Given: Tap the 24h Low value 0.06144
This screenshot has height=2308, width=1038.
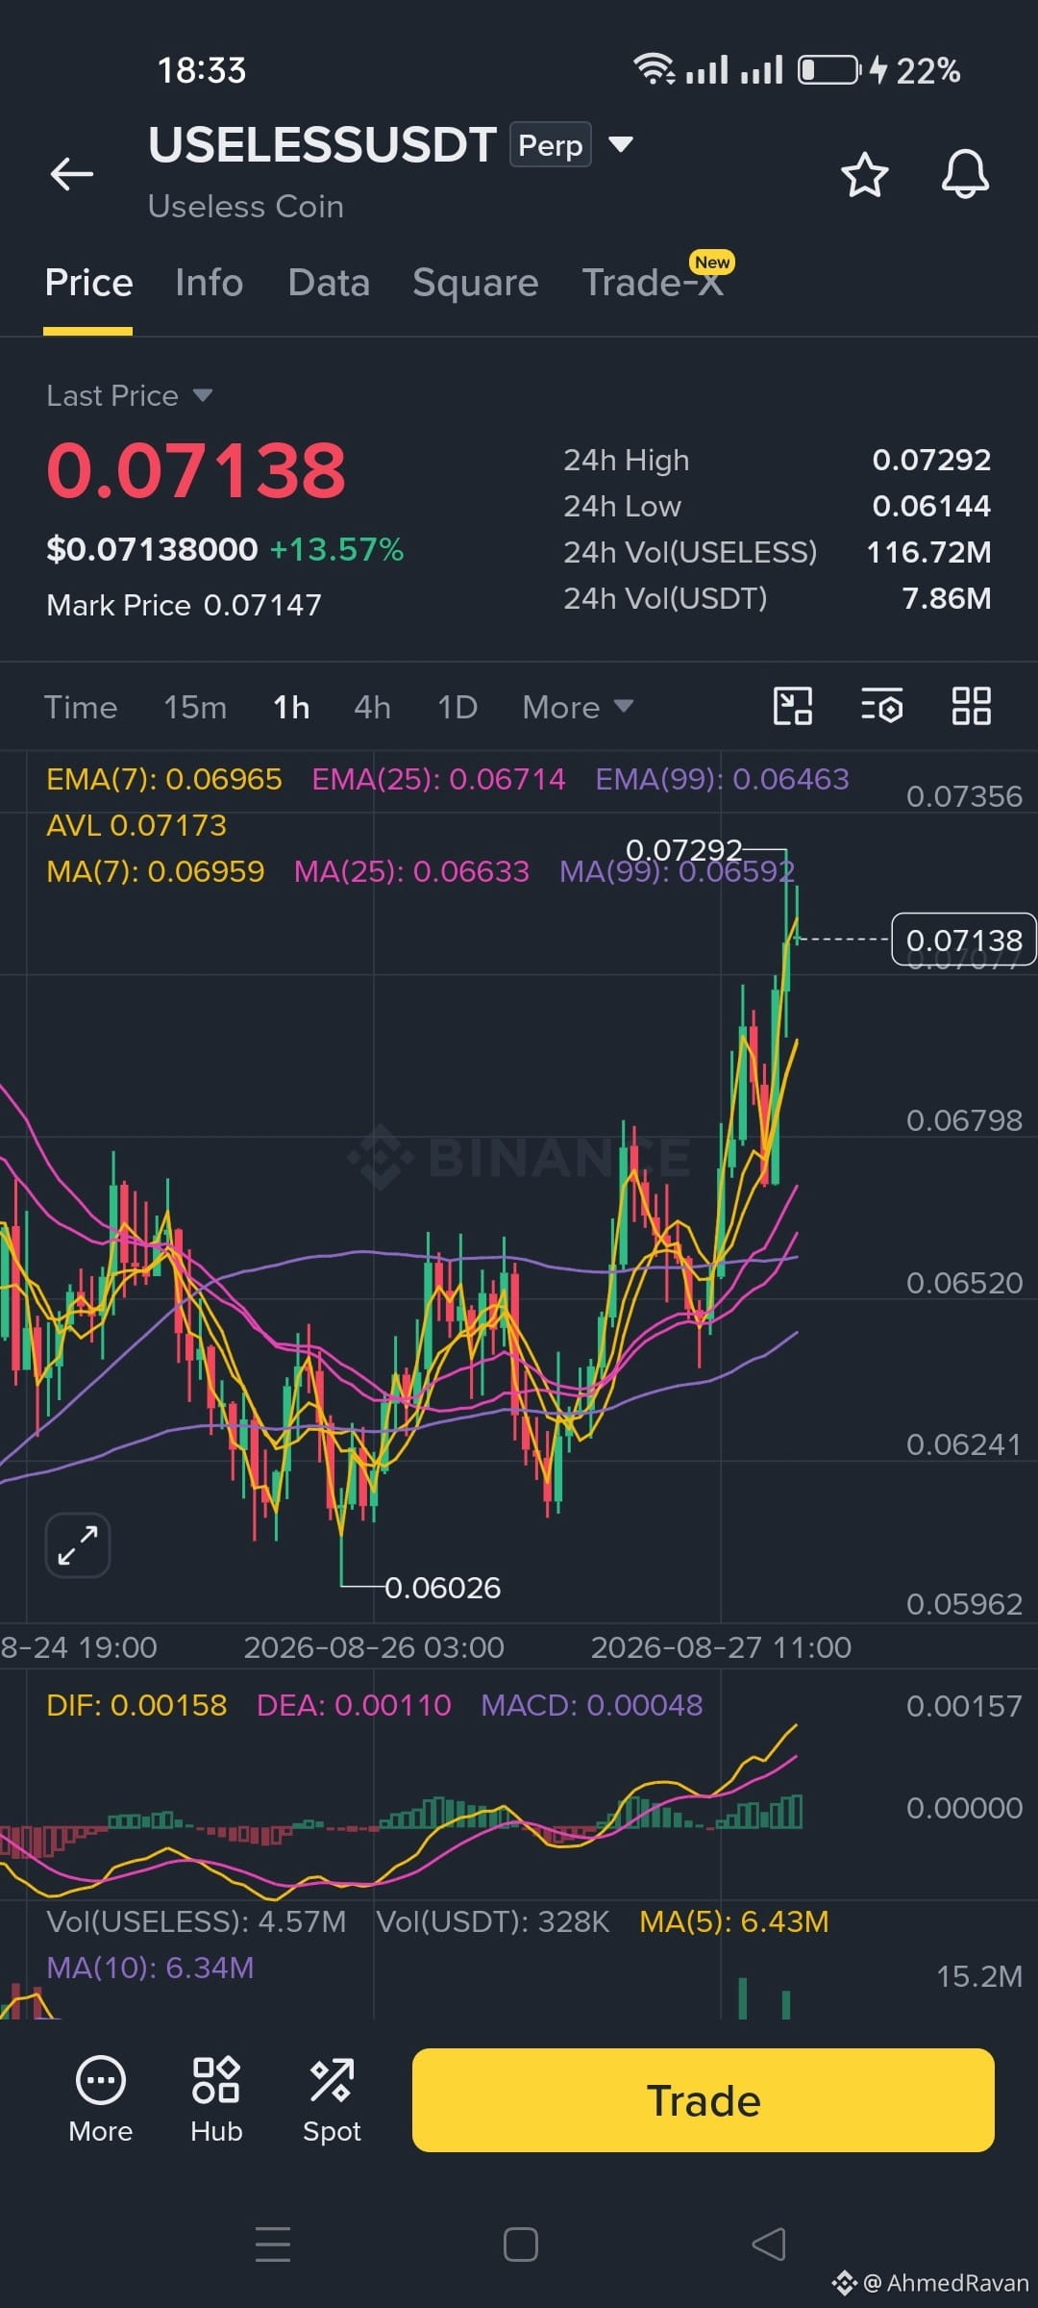Looking at the screenshot, I should click(x=931, y=506).
